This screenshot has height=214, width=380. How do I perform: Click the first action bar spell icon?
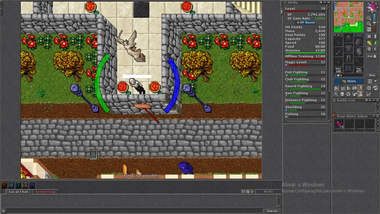tap(4, 185)
